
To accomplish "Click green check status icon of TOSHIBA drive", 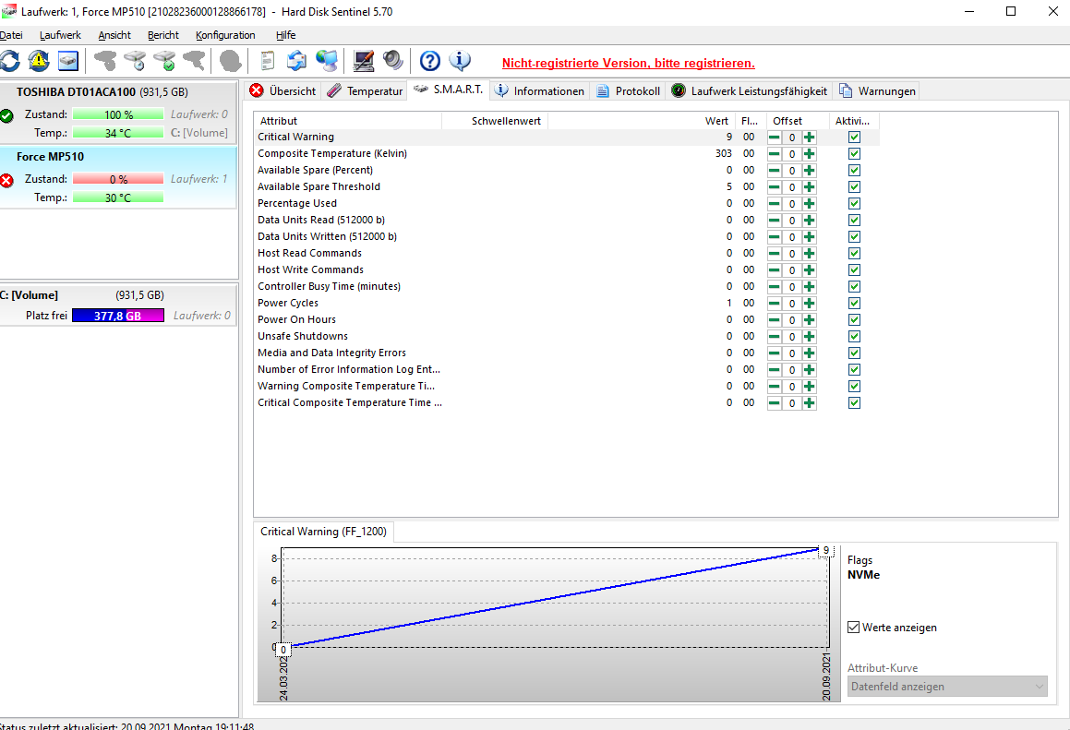I will [x=6, y=116].
